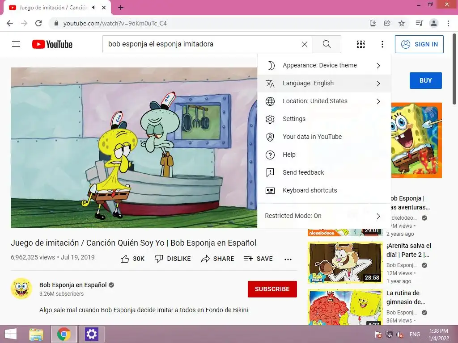The width and height of the screenshot is (458, 343).
Task: Expand the Appearance: Device theme submenu arrow
Action: (x=378, y=66)
